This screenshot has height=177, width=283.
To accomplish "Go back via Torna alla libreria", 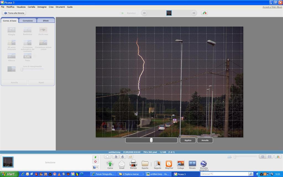I will [14, 13].
